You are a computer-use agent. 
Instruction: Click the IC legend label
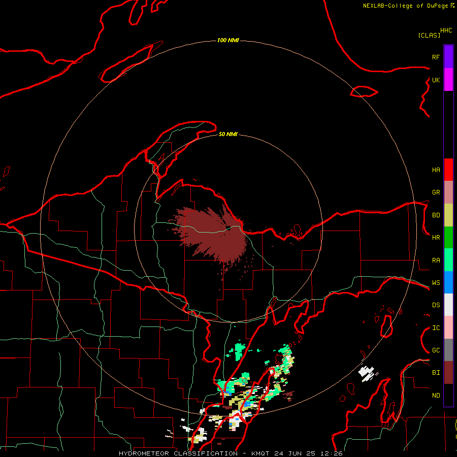pos(436,328)
